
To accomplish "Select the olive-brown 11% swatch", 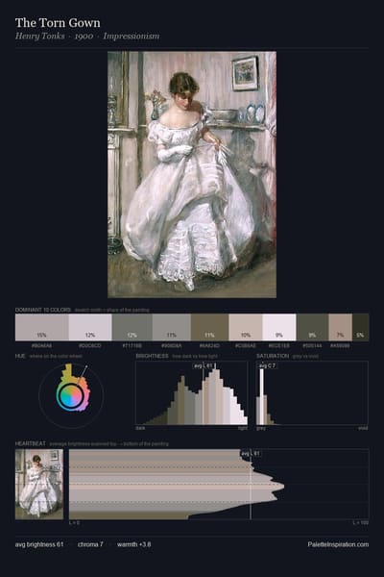I will (x=210, y=327).
